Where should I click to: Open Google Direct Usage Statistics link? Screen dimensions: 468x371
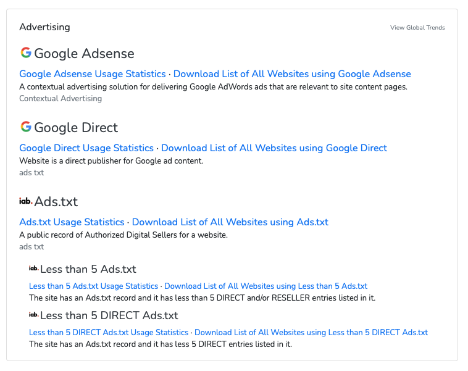[x=86, y=148]
